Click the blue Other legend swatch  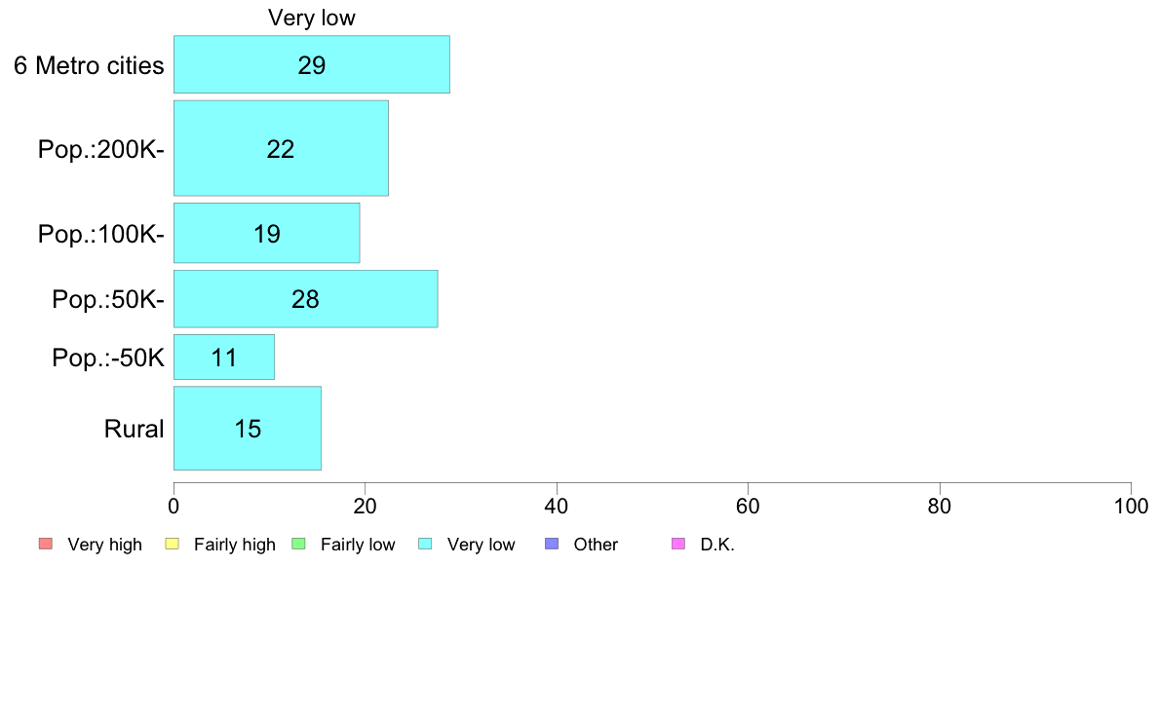click(552, 545)
